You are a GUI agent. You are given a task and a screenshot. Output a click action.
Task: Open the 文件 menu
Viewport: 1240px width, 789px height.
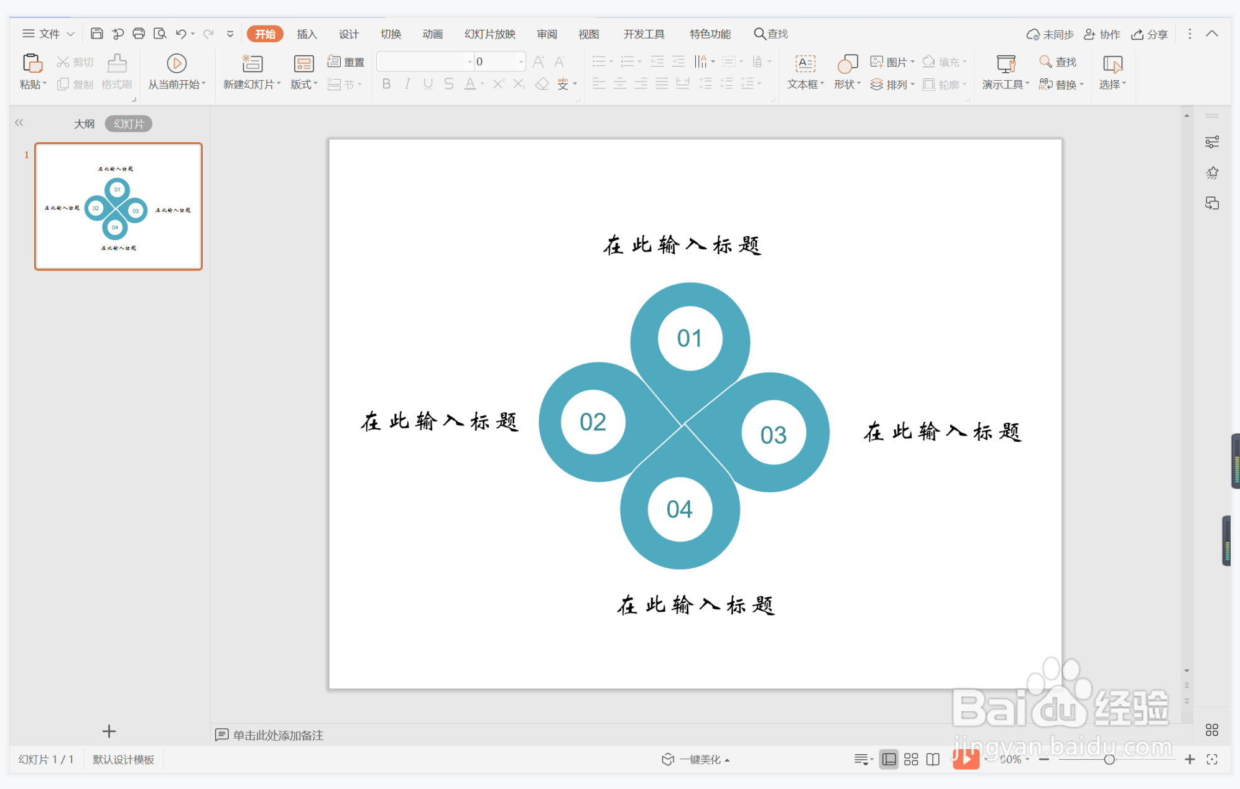pos(49,34)
